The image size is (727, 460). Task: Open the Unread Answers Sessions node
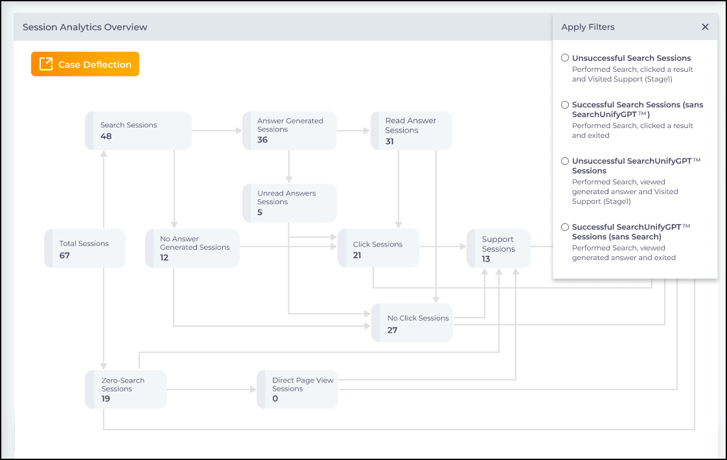[x=289, y=203]
